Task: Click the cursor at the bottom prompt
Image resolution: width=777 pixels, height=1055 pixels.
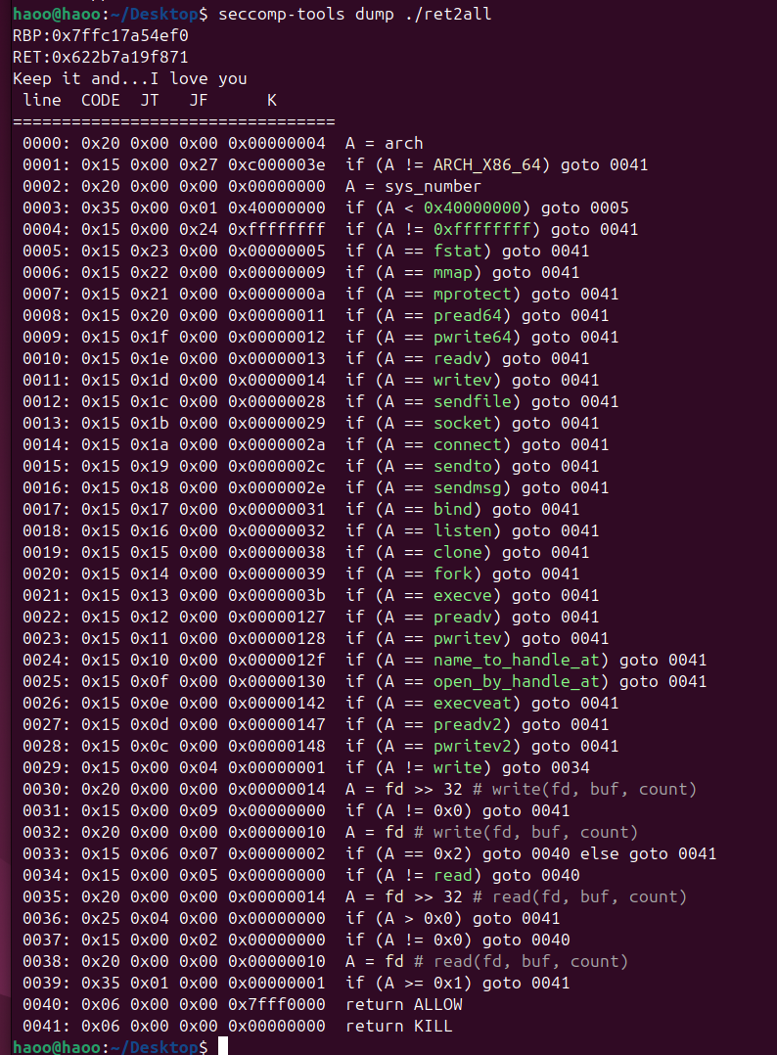Action: [x=223, y=1047]
